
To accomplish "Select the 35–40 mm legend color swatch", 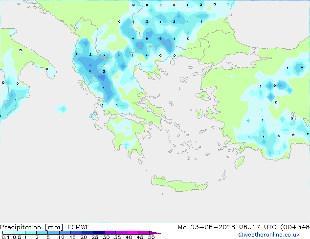I will tap(121, 233).
